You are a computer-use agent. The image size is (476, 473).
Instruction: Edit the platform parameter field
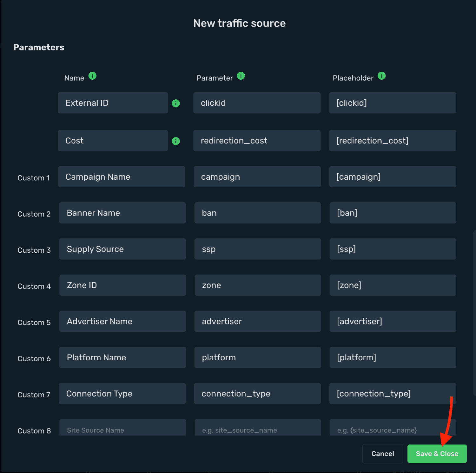pos(258,357)
